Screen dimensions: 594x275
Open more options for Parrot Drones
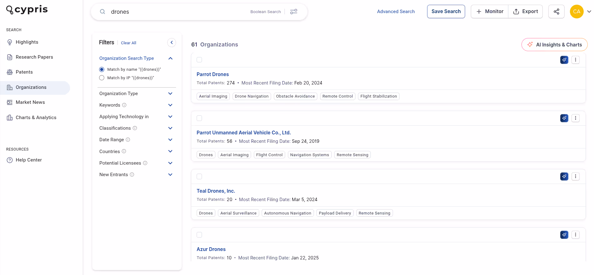click(576, 60)
